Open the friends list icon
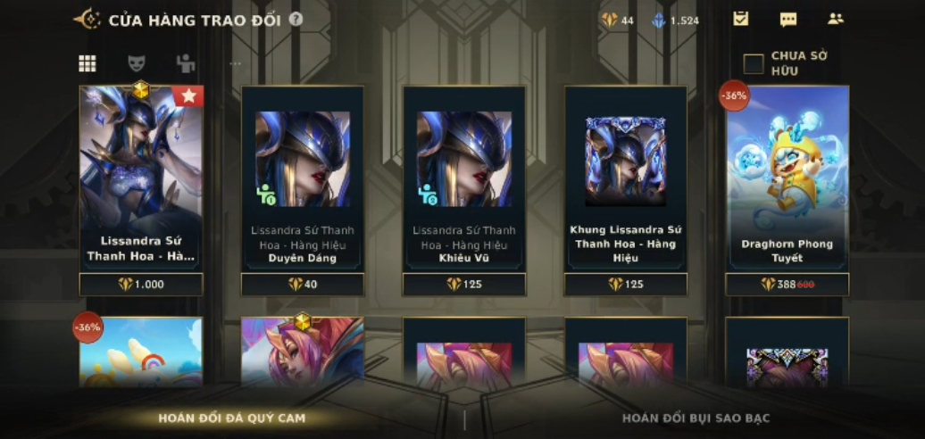Viewport: 925px width, 439px height. tap(836, 18)
